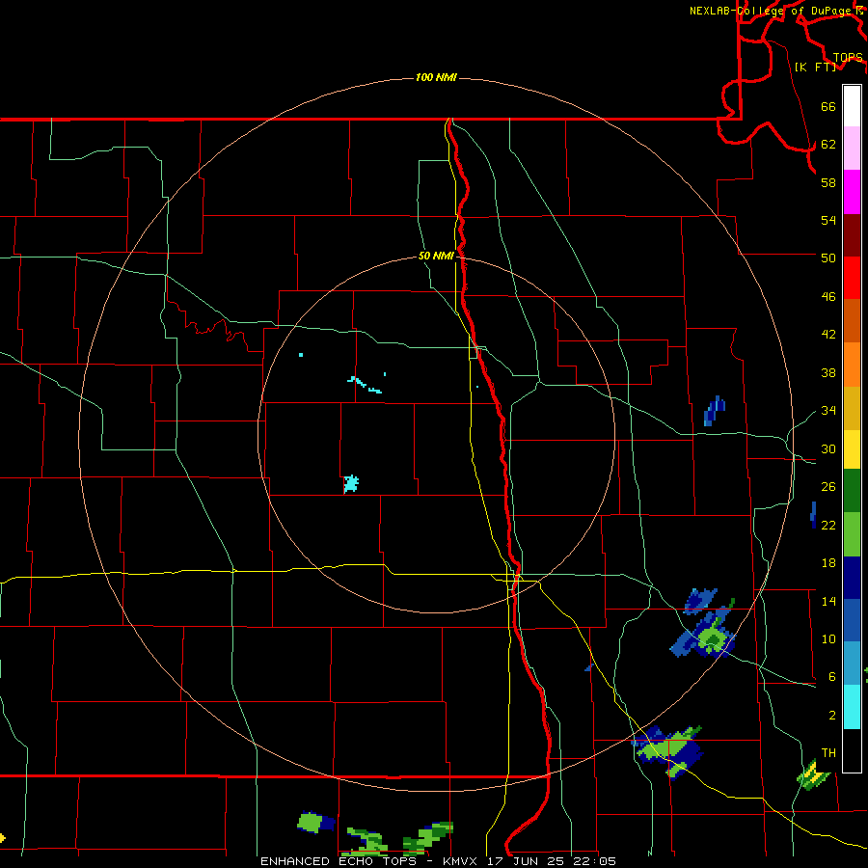Click the "38" legend value
Screen dimensions: 868x868
pyautogui.click(x=828, y=372)
